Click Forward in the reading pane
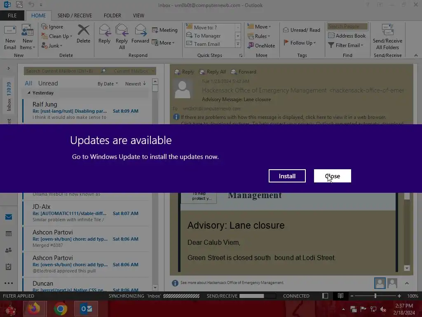 (244, 72)
